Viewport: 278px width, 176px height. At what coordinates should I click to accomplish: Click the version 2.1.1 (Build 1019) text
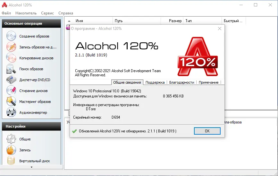[x=91, y=55]
